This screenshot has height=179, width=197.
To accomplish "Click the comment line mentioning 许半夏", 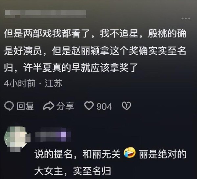I will click(x=71, y=68).
